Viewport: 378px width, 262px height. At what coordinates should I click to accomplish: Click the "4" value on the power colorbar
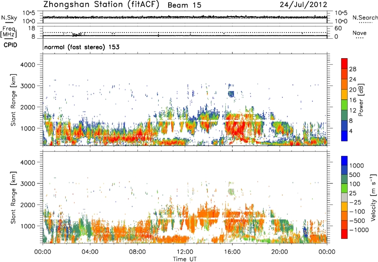(x=351, y=131)
